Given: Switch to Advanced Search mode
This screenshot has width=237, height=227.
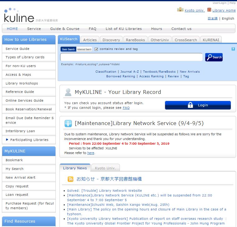Looking at the screenshot, I should point(84,49).
